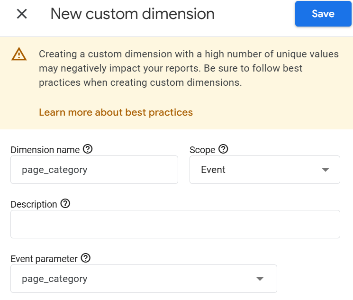Click inside the empty Description field
Image resolution: width=353 pixels, height=300 pixels.
[175, 224]
